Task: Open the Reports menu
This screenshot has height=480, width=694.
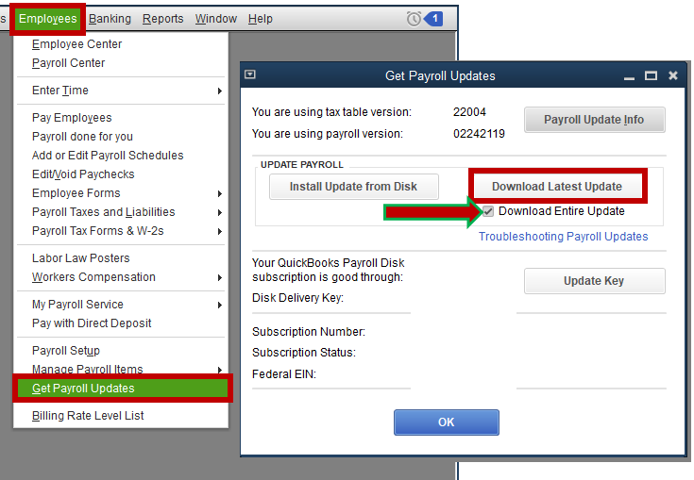Action: 162,19
